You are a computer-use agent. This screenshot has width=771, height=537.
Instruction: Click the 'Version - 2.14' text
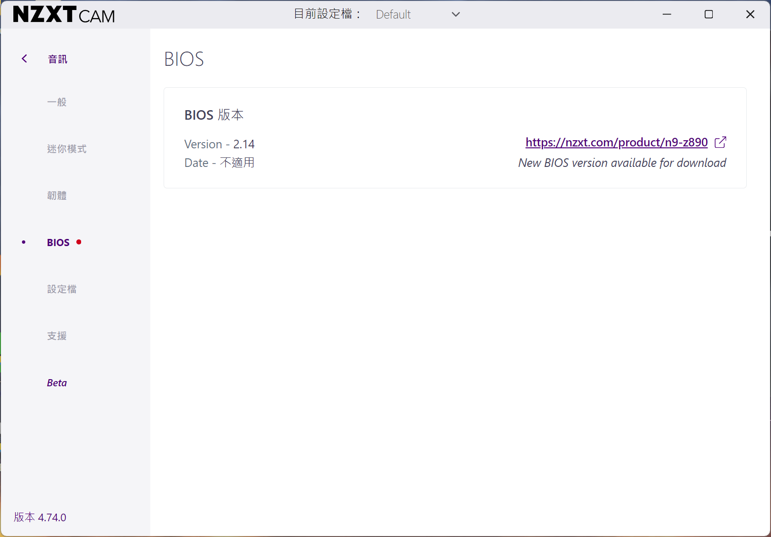point(219,144)
